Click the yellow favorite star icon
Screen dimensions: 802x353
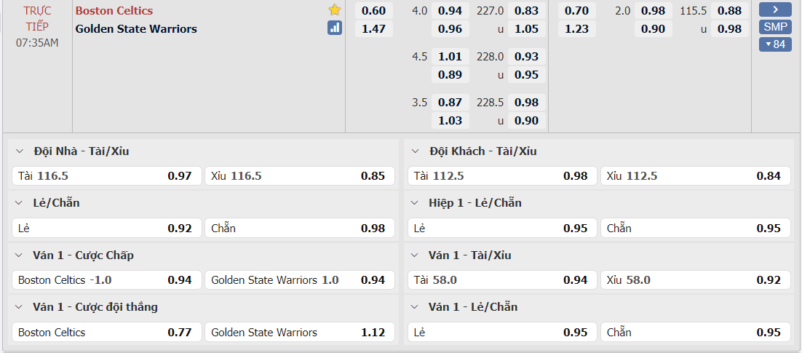tap(335, 10)
